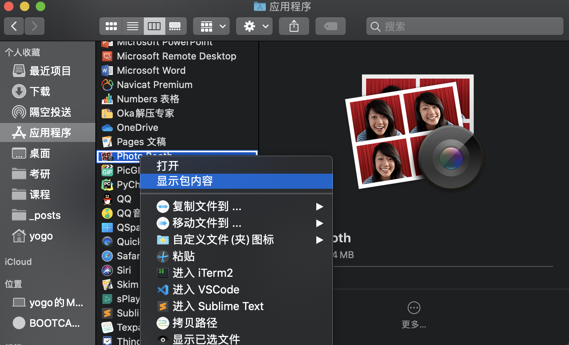Select the QuickTime app icon
This screenshot has width=569, height=345.
point(107,242)
